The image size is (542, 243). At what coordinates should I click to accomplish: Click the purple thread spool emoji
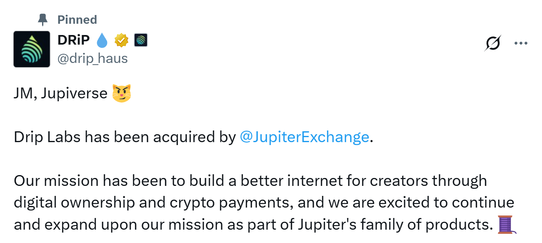(x=507, y=225)
